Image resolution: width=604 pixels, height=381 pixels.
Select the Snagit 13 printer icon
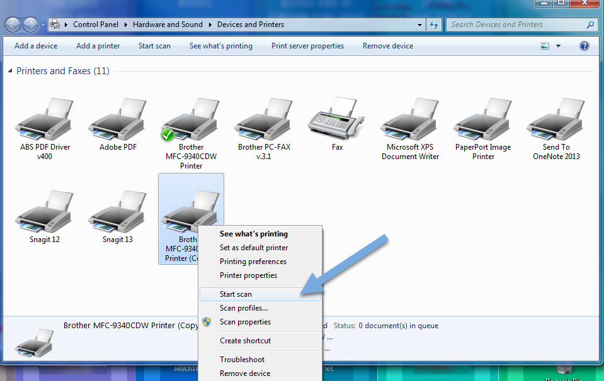point(118,212)
